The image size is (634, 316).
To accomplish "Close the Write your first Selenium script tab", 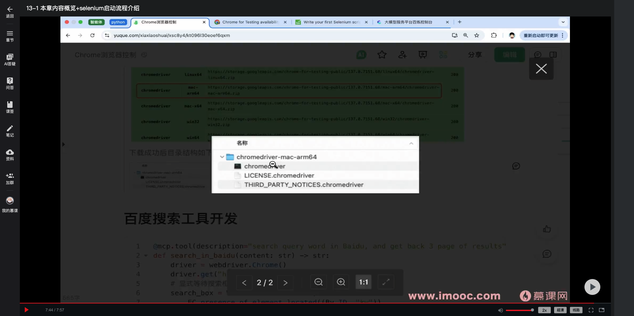I will coord(366,22).
